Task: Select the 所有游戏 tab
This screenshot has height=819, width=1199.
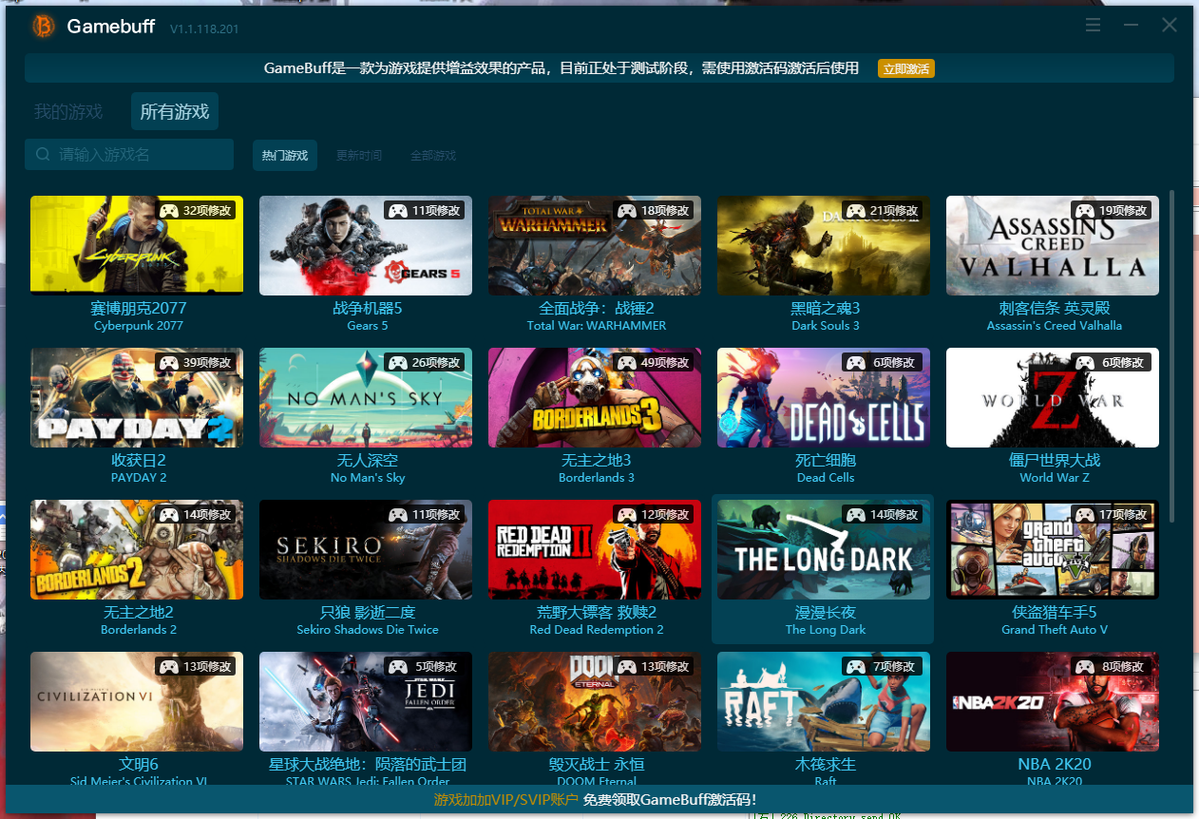Action: [175, 111]
